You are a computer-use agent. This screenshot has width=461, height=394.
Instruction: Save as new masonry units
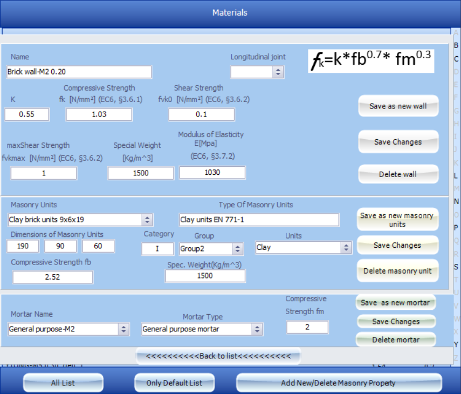pos(397,220)
